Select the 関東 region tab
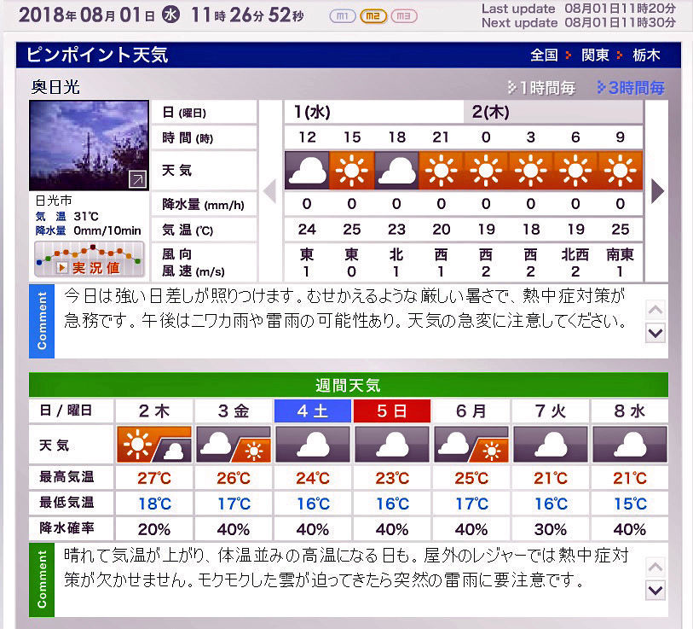The height and width of the screenshot is (629, 693). click(595, 55)
